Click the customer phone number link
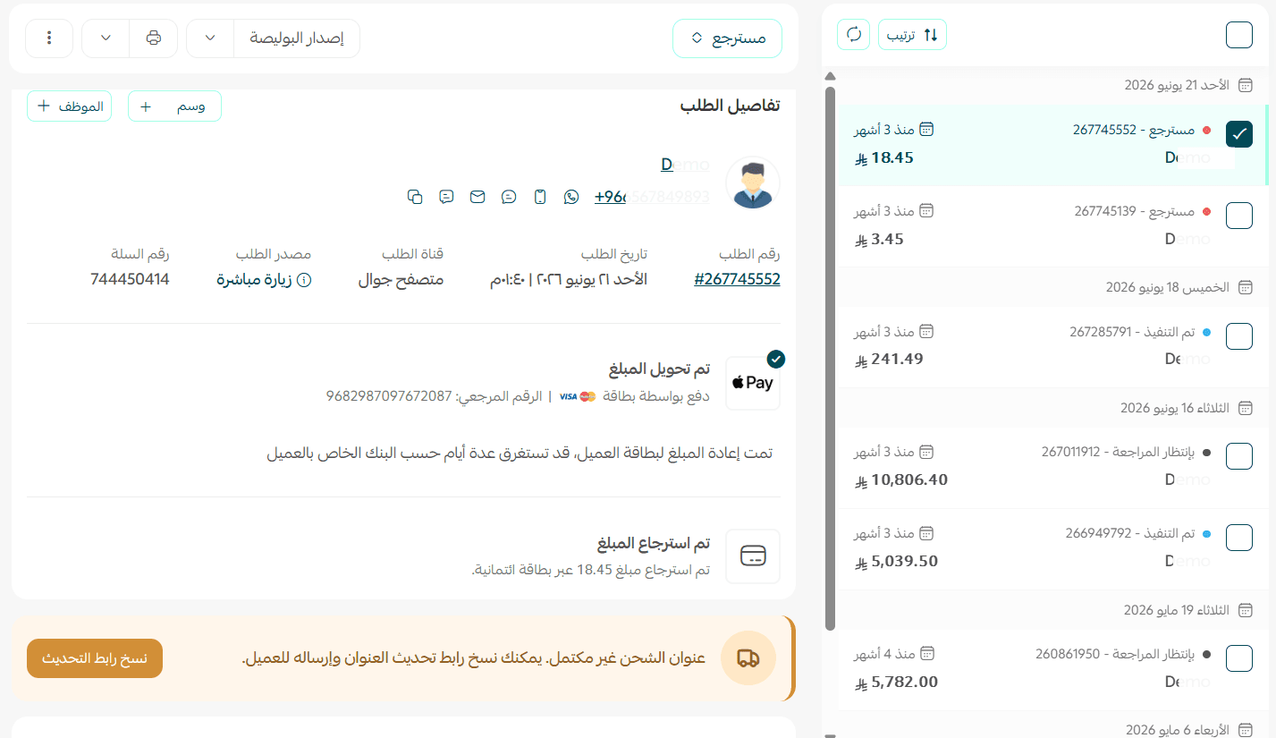 (x=652, y=197)
